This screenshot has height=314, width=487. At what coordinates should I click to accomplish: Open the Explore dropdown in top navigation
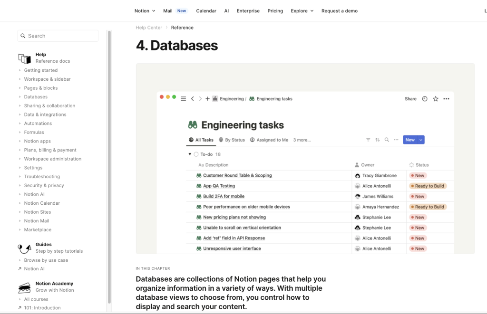click(x=302, y=11)
